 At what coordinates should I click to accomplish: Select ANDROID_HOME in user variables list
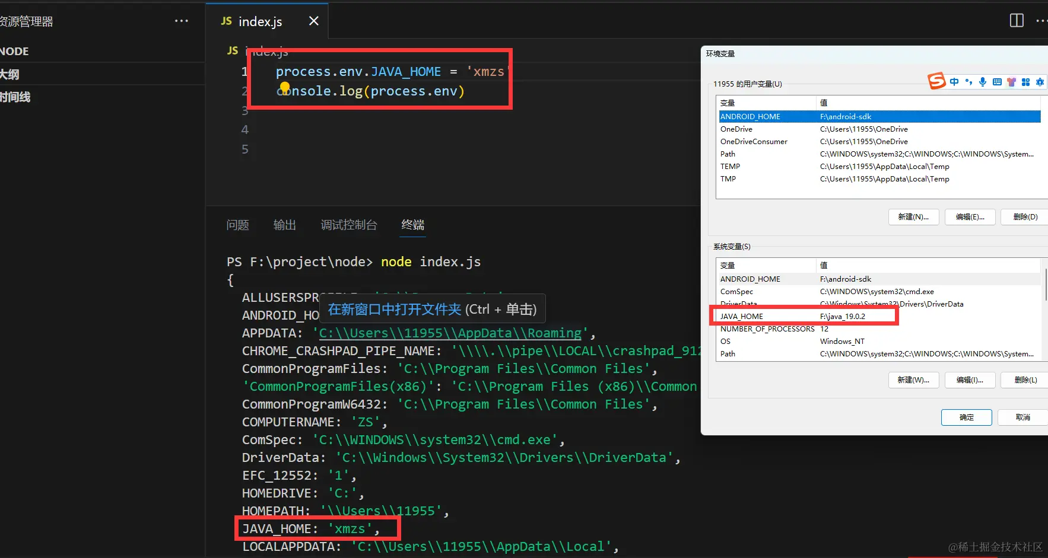[879, 117]
